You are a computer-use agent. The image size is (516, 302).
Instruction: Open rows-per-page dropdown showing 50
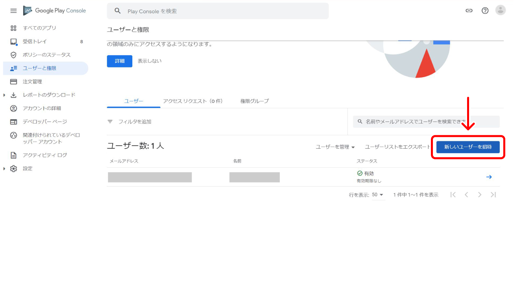[378, 195]
